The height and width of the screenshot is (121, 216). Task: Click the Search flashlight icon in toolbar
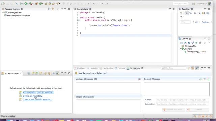(57, 4)
